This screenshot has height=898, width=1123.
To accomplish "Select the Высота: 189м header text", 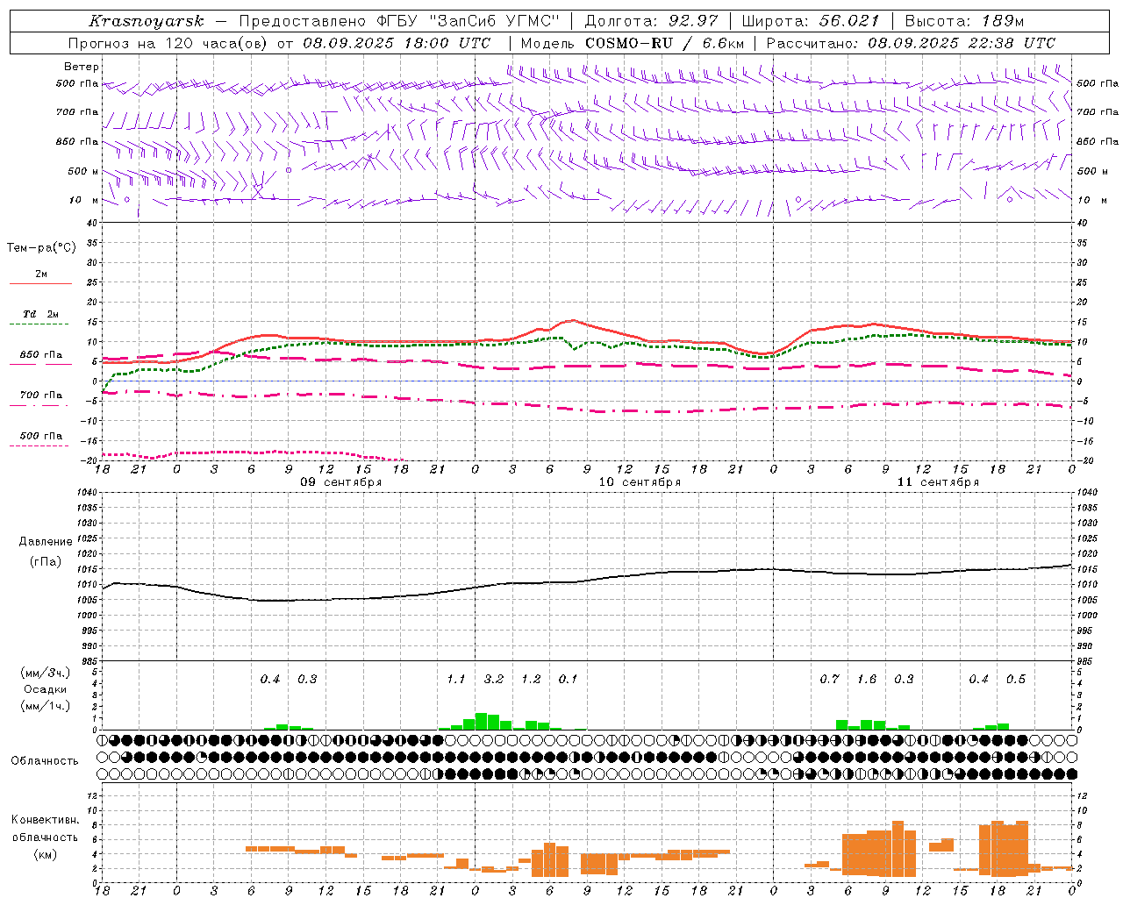I will [x=964, y=21].
